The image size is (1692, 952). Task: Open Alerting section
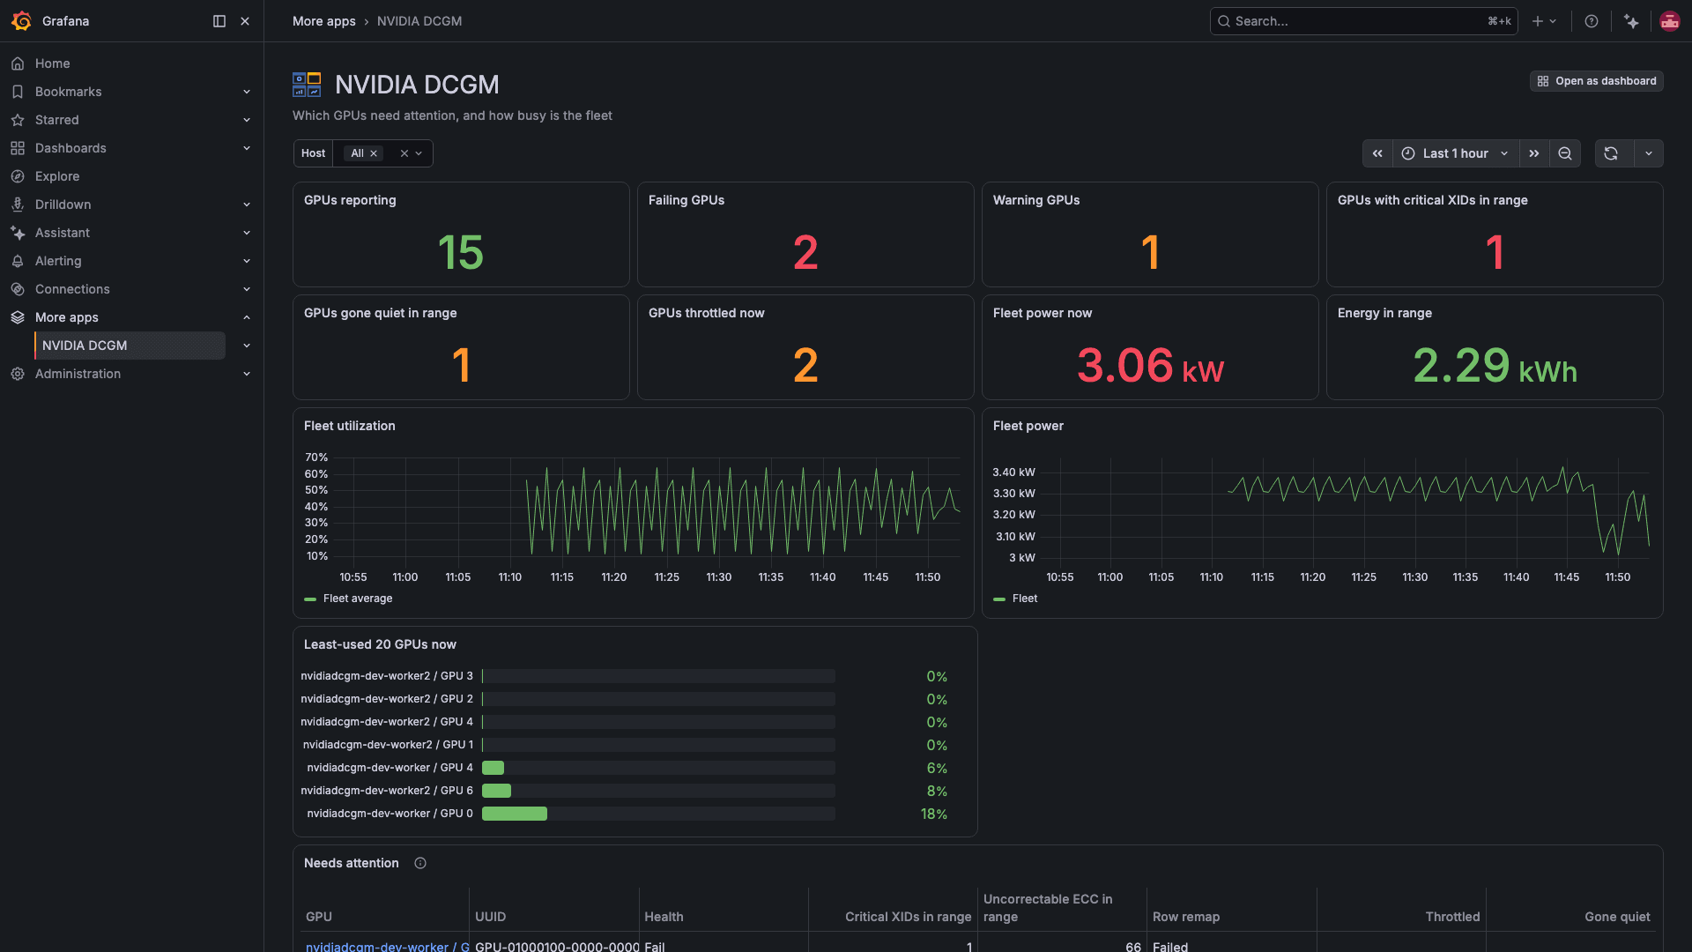[x=58, y=261]
